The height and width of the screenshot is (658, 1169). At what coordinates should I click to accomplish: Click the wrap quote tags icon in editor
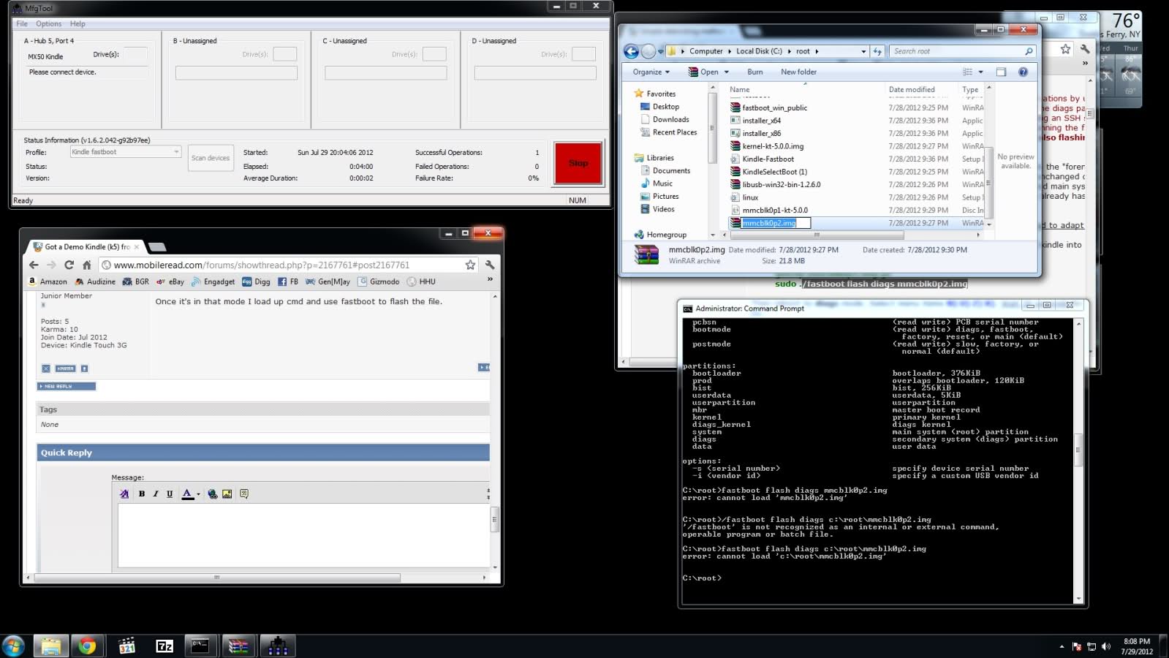(244, 494)
